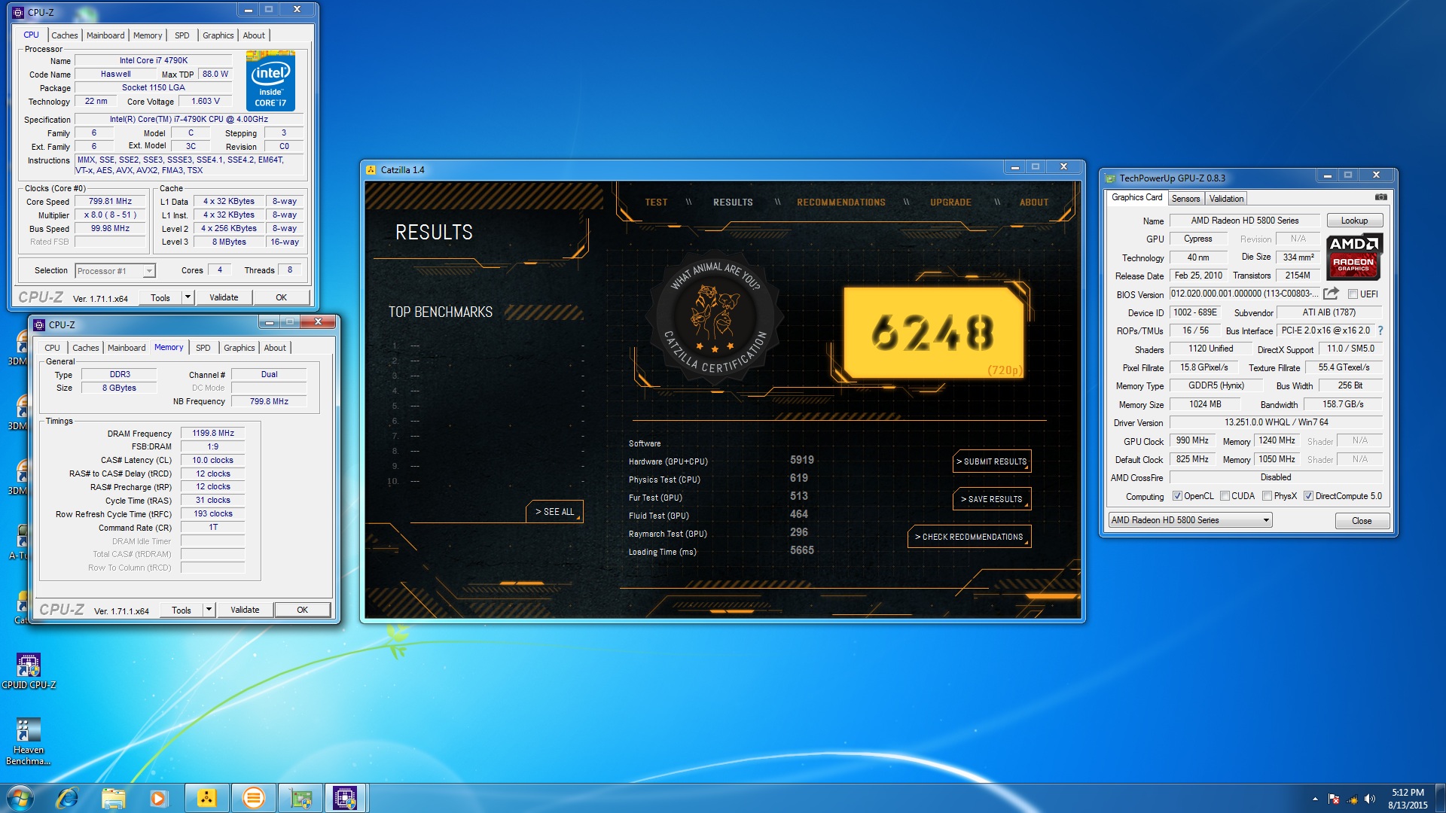Viewport: 1446px width, 813px height.
Task: Open Mainboard tab in top CPU-Z window
Action: click(x=105, y=35)
